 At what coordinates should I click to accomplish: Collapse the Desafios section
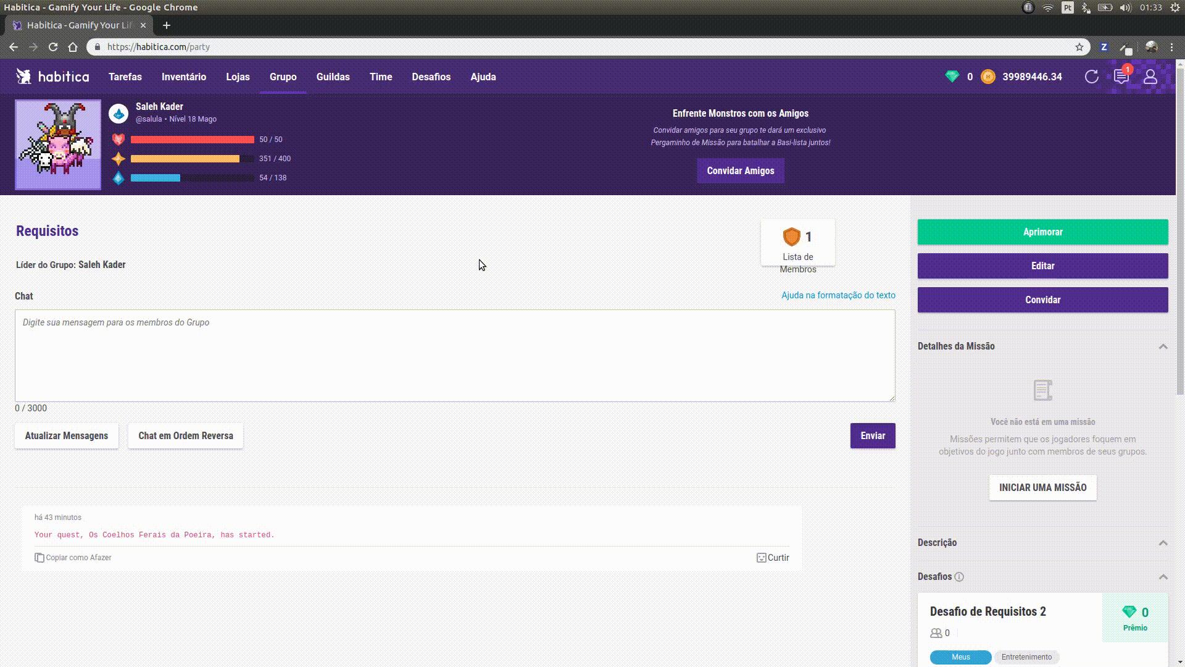click(1163, 577)
